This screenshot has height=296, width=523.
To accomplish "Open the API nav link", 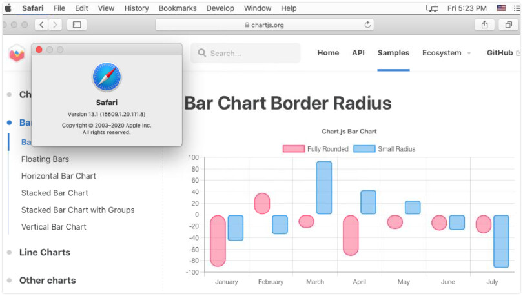I will pyautogui.click(x=358, y=53).
